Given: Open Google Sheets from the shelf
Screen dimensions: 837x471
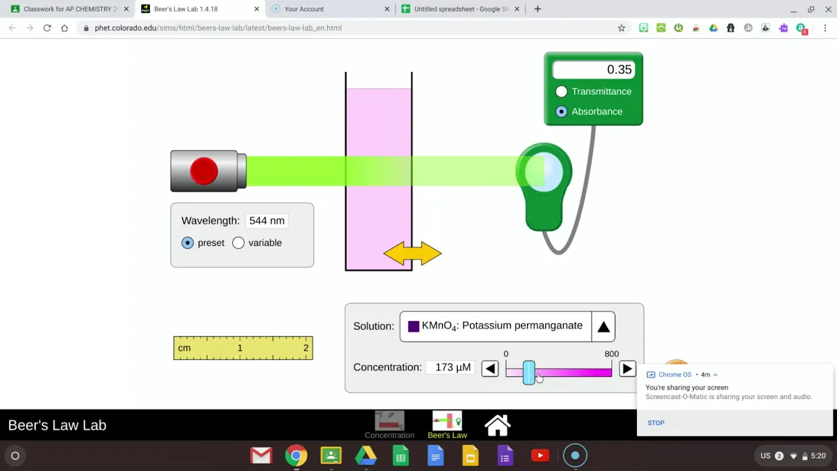Looking at the screenshot, I should 401,456.
